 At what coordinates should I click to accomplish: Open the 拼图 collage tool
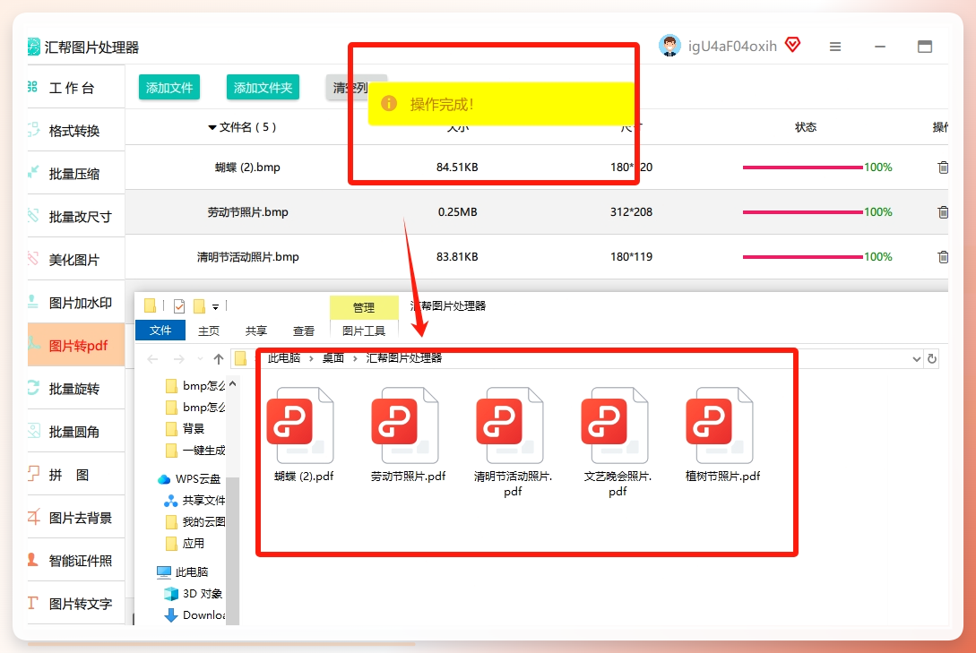click(x=76, y=475)
